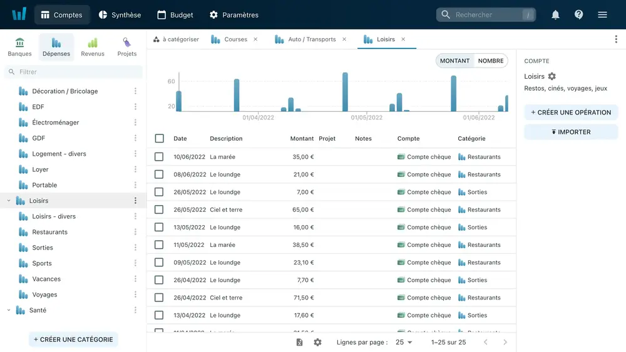Open the hamburger menu in top bar
The width and height of the screenshot is (626, 352).
pyautogui.click(x=602, y=15)
